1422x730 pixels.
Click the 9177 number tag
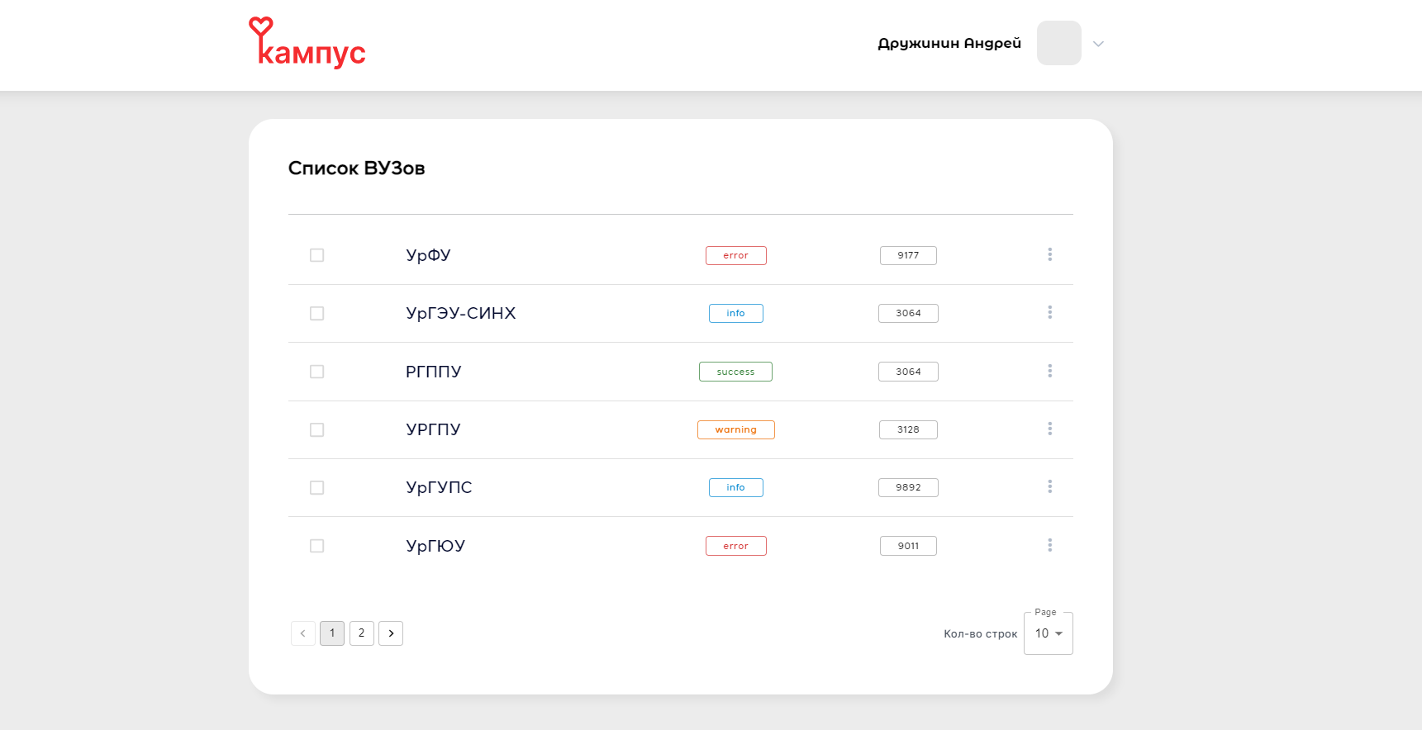908,255
